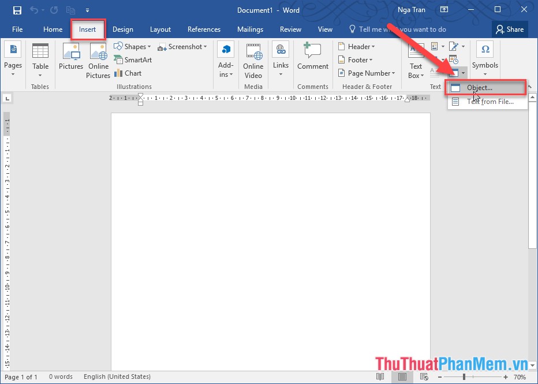Open the Layout tab
Screen dimensions: 538x384
tap(160, 29)
